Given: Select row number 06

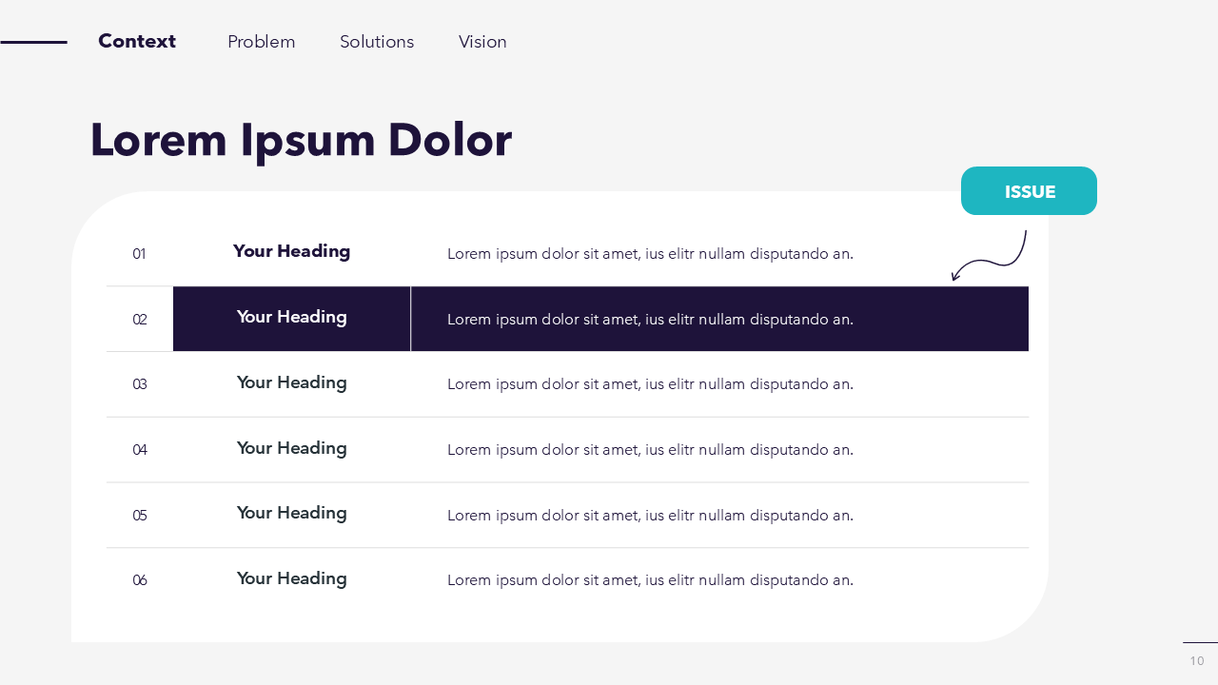Looking at the screenshot, I should (x=140, y=580).
